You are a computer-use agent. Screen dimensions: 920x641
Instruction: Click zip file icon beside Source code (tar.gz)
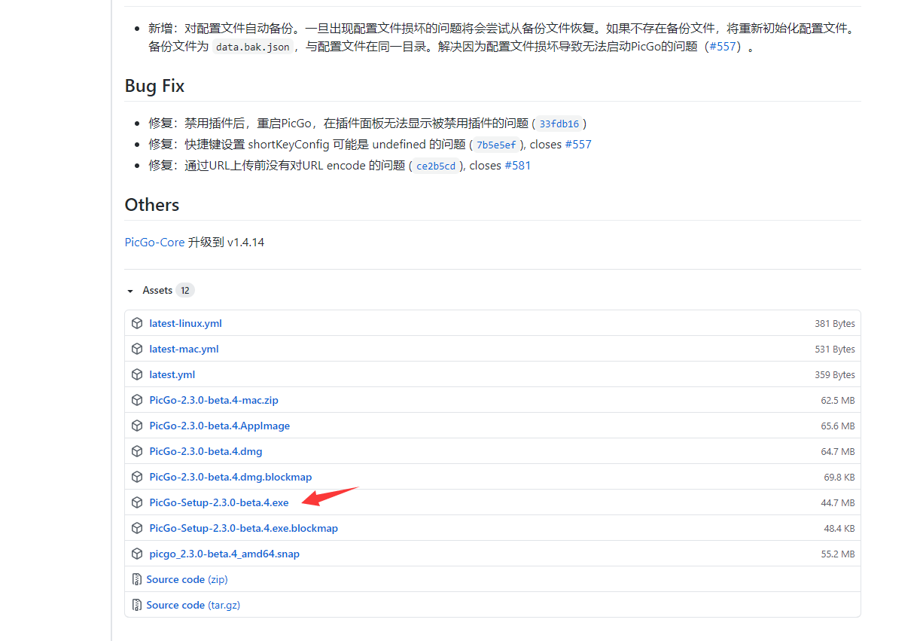[137, 605]
